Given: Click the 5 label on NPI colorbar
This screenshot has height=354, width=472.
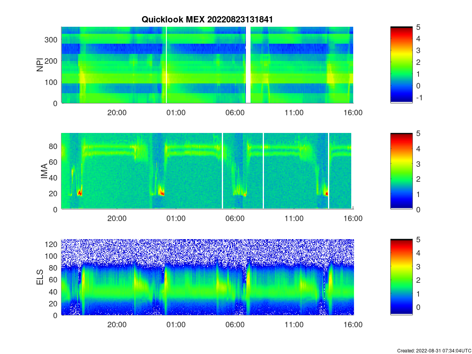Looking at the screenshot, I should [419, 27].
